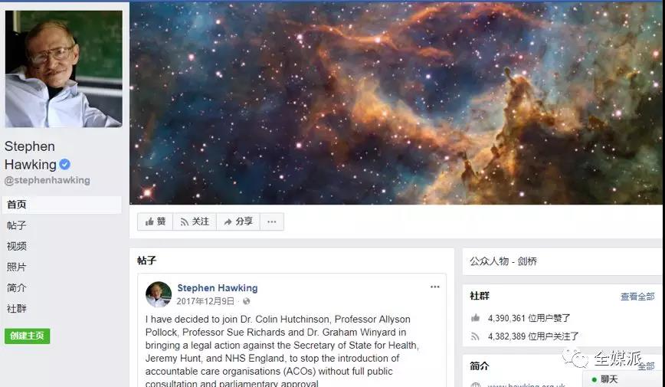The width and height of the screenshot is (665, 387).
Task: Open the more options ellipsis beside 分享
Action: (x=272, y=221)
